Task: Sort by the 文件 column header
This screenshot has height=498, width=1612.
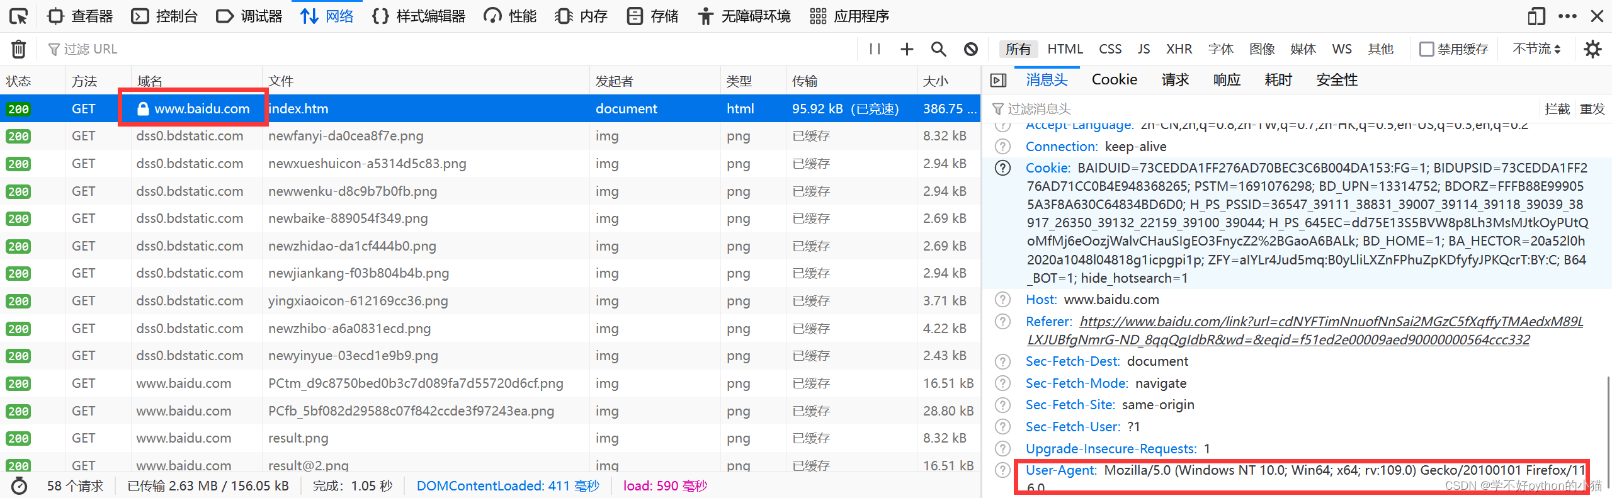Action: pos(426,81)
